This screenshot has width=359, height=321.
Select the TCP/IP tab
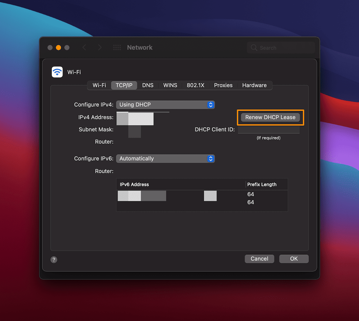coord(124,85)
